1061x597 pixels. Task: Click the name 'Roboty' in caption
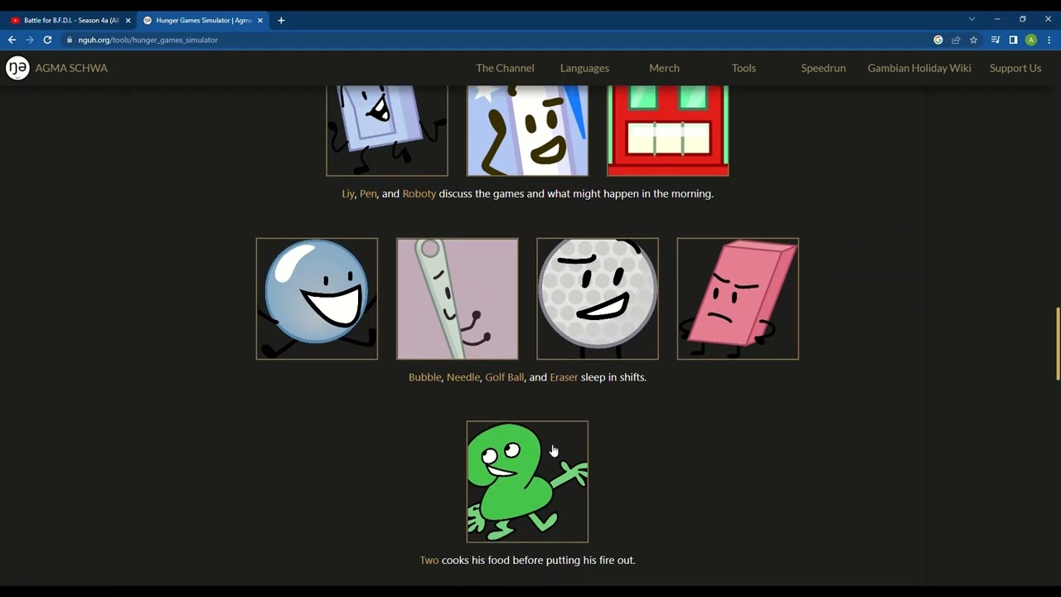click(419, 194)
